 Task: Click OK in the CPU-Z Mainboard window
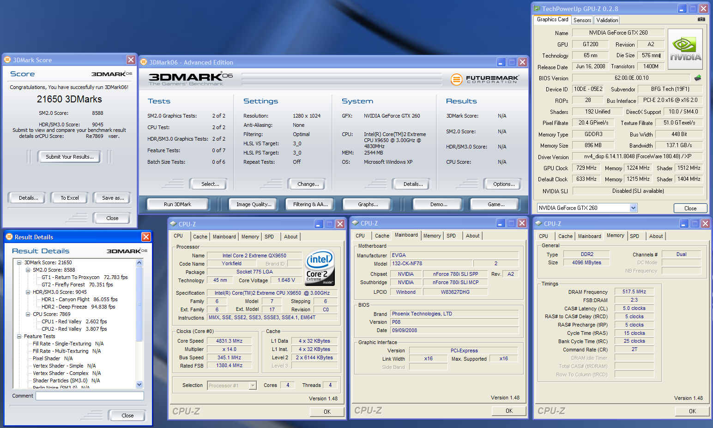pyautogui.click(x=509, y=410)
